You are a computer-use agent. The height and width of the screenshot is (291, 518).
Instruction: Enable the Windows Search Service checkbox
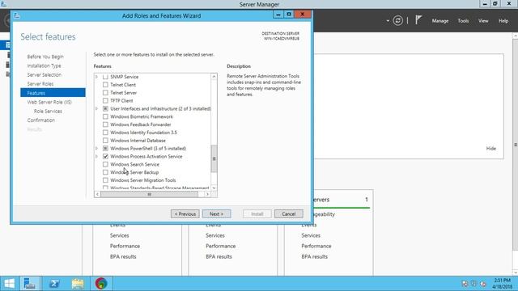105,164
